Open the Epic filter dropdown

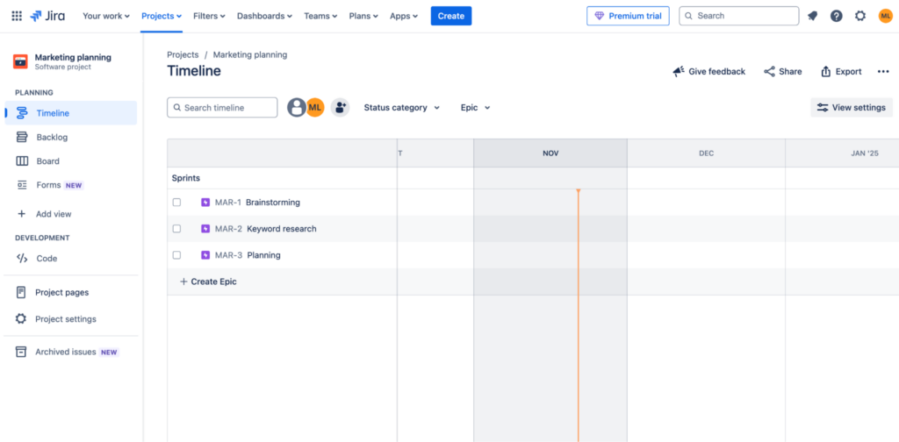(475, 108)
